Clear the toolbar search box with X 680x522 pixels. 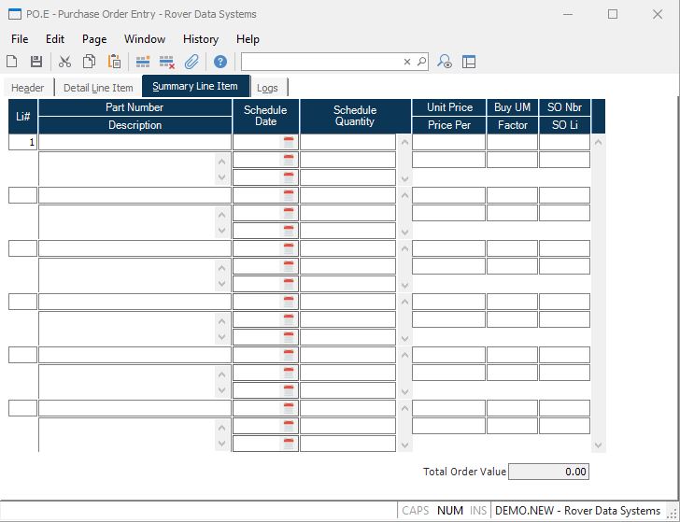pos(407,62)
